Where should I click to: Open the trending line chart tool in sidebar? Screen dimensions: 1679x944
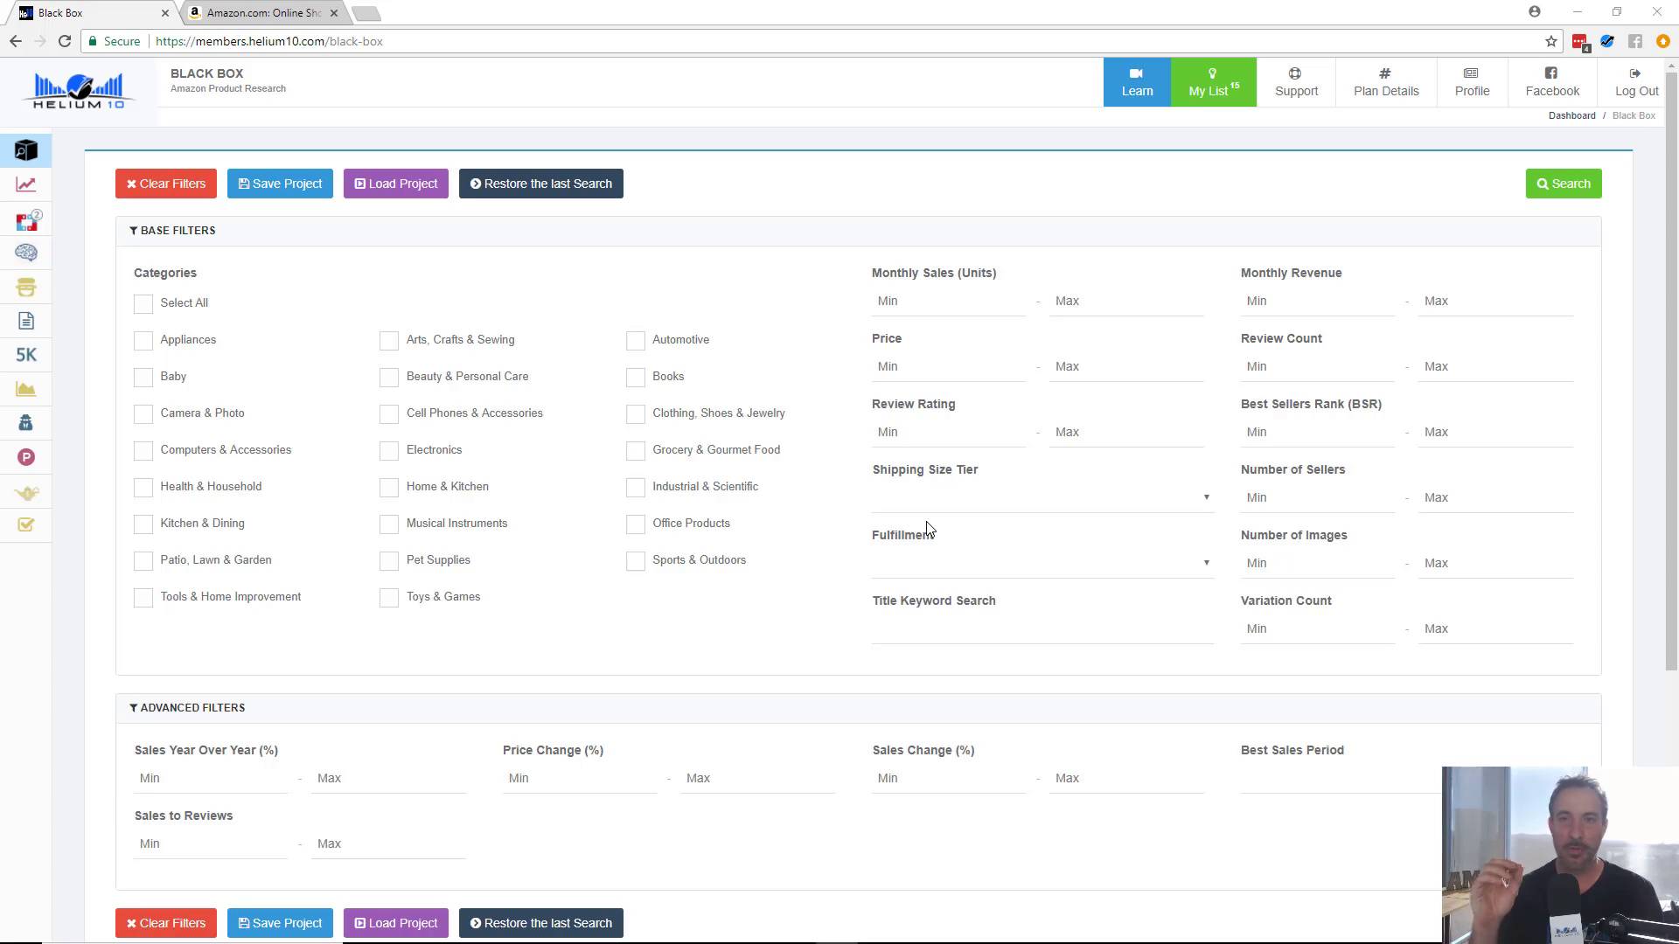coord(26,184)
